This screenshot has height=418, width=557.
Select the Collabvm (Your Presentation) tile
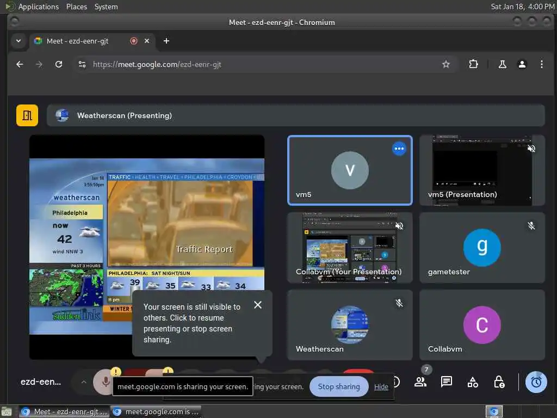click(x=350, y=248)
